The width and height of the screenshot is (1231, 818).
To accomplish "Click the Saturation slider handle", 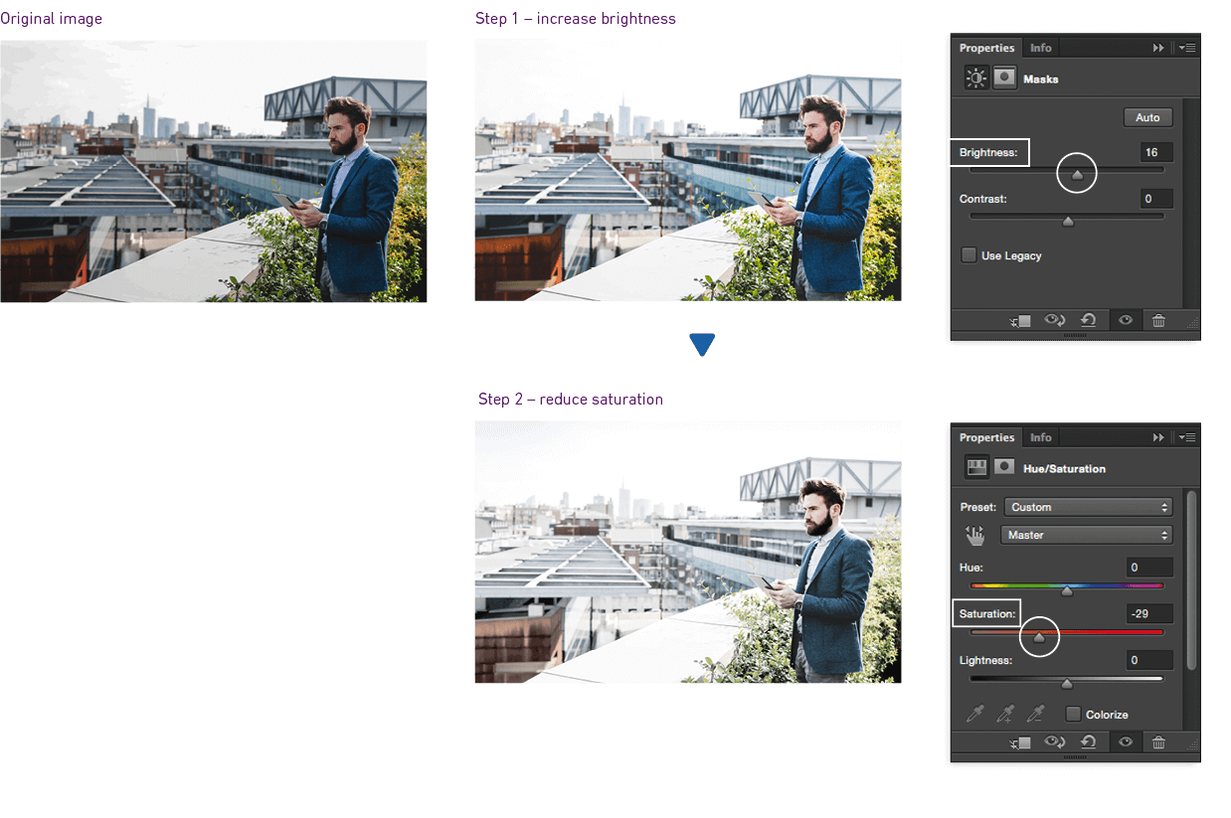I will [1039, 638].
